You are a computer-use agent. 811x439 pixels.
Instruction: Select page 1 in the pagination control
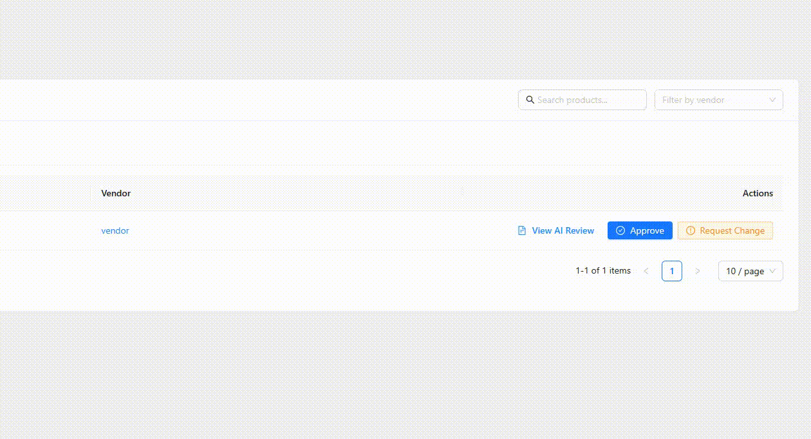pyautogui.click(x=671, y=271)
